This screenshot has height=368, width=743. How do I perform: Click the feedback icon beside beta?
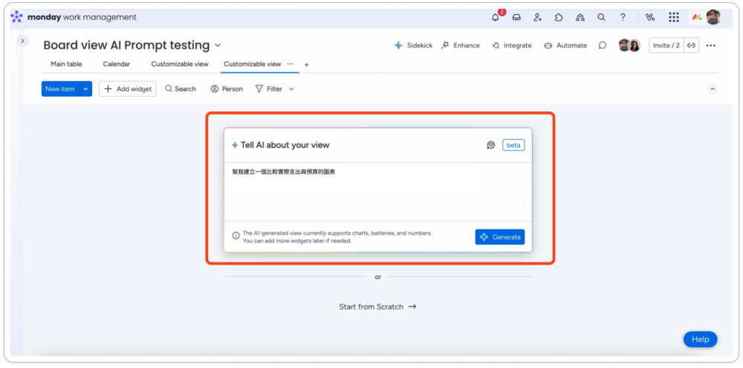tap(491, 145)
